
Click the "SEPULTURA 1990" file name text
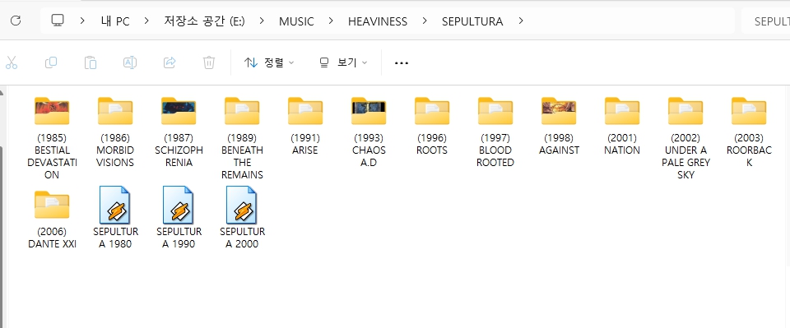(179, 238)
